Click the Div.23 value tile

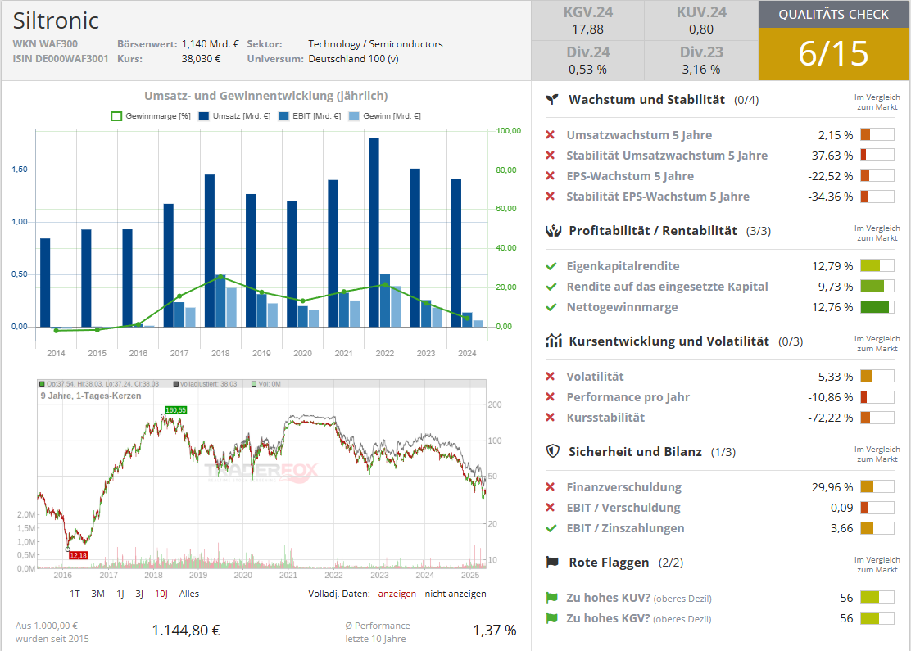pyautogui.click(x=701, y=61)
